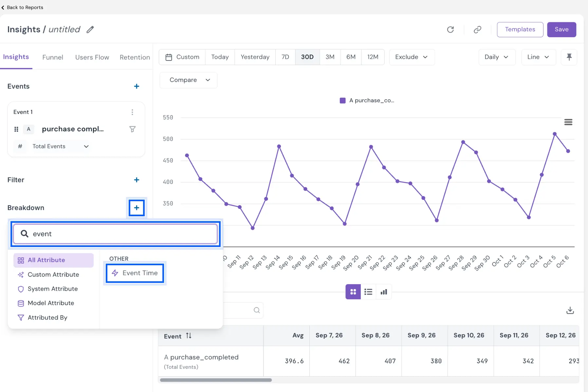
Task: Switch to list view icon below chart
Action: coord(368,292)
